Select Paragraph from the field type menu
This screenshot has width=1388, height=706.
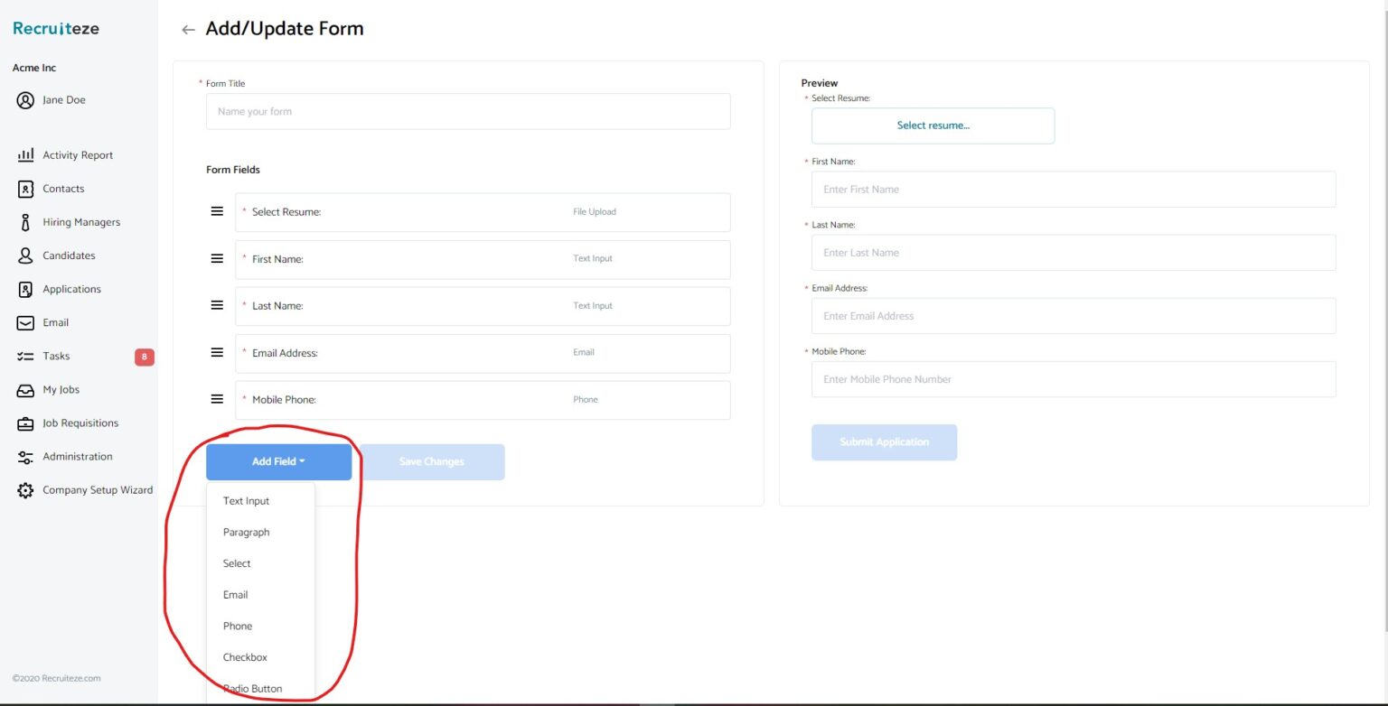coord(246,532)
